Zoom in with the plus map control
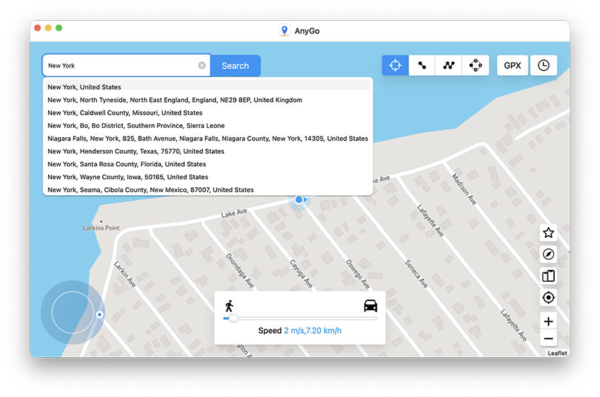Viewport: 600px width, 397px height. coord(548,321)
